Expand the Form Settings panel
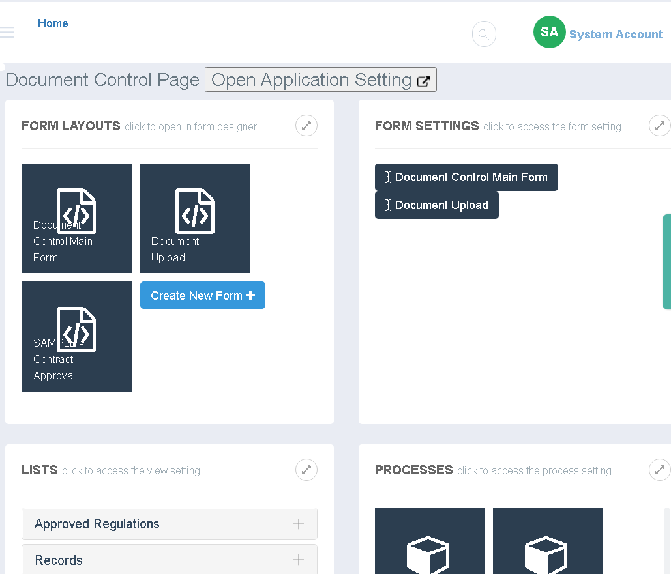Image resolution: width=671 pixels, height=574 pixels. pyautogui.click(x=659, y=126)
